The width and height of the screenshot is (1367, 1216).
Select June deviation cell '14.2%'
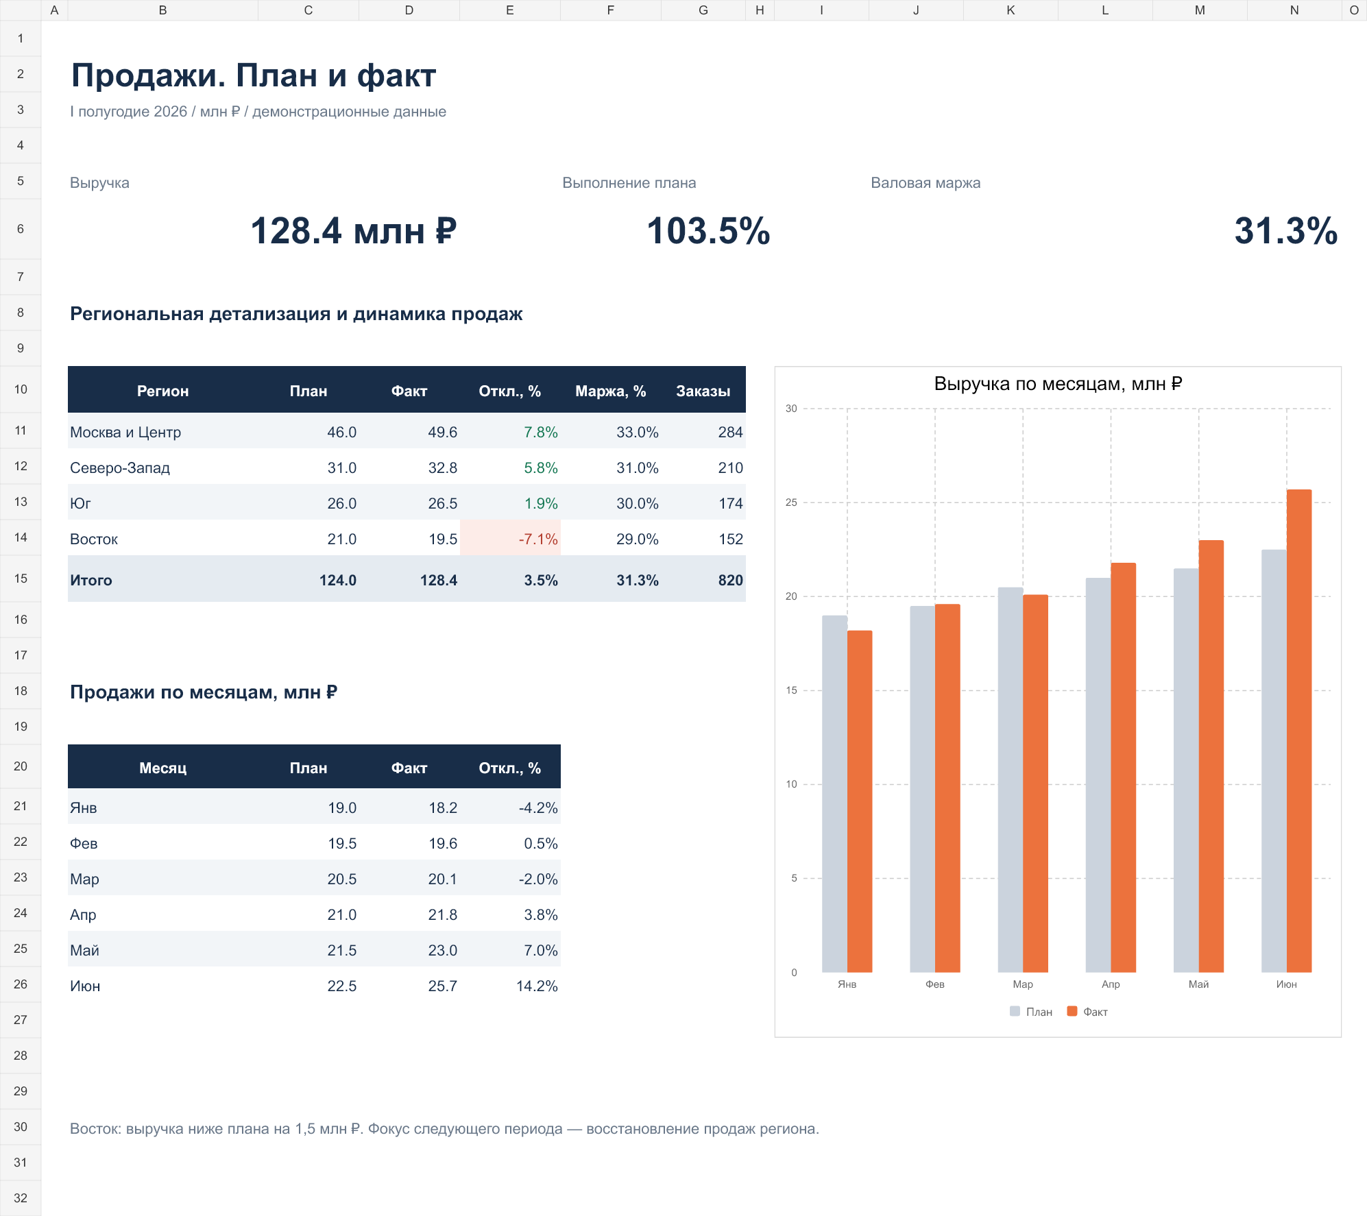point(510,986)
